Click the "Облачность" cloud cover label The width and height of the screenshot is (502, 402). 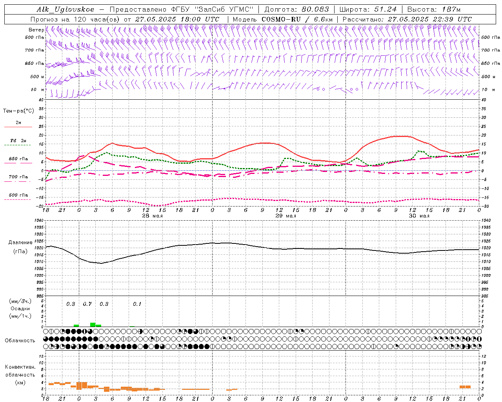20,340
